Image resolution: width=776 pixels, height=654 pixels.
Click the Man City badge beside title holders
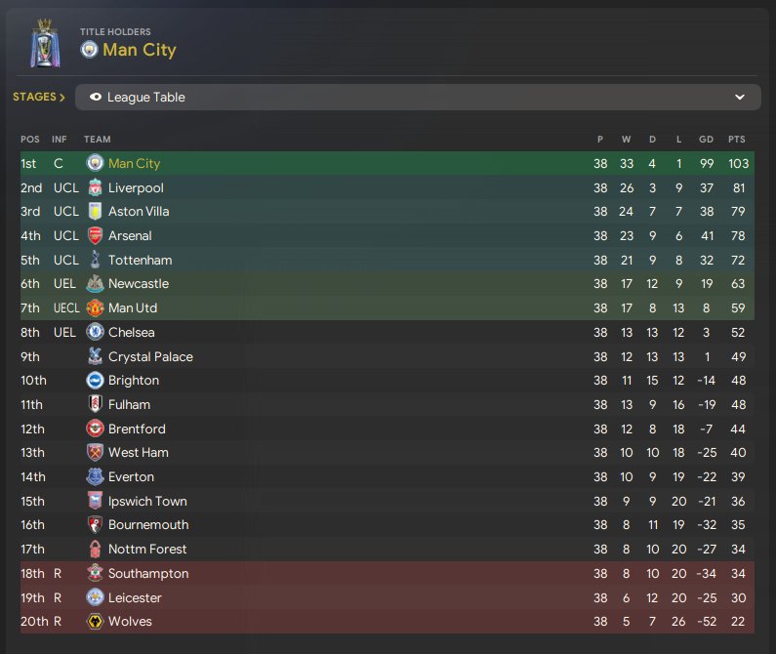pos(89,50)
